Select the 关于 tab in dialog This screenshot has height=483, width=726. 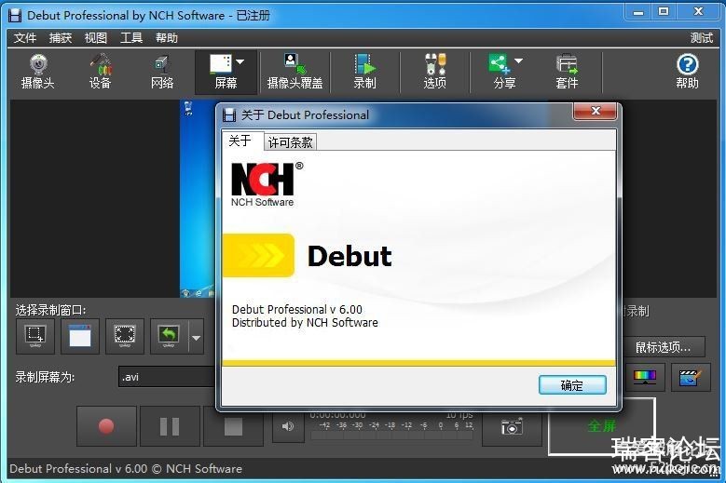[240, 141]
